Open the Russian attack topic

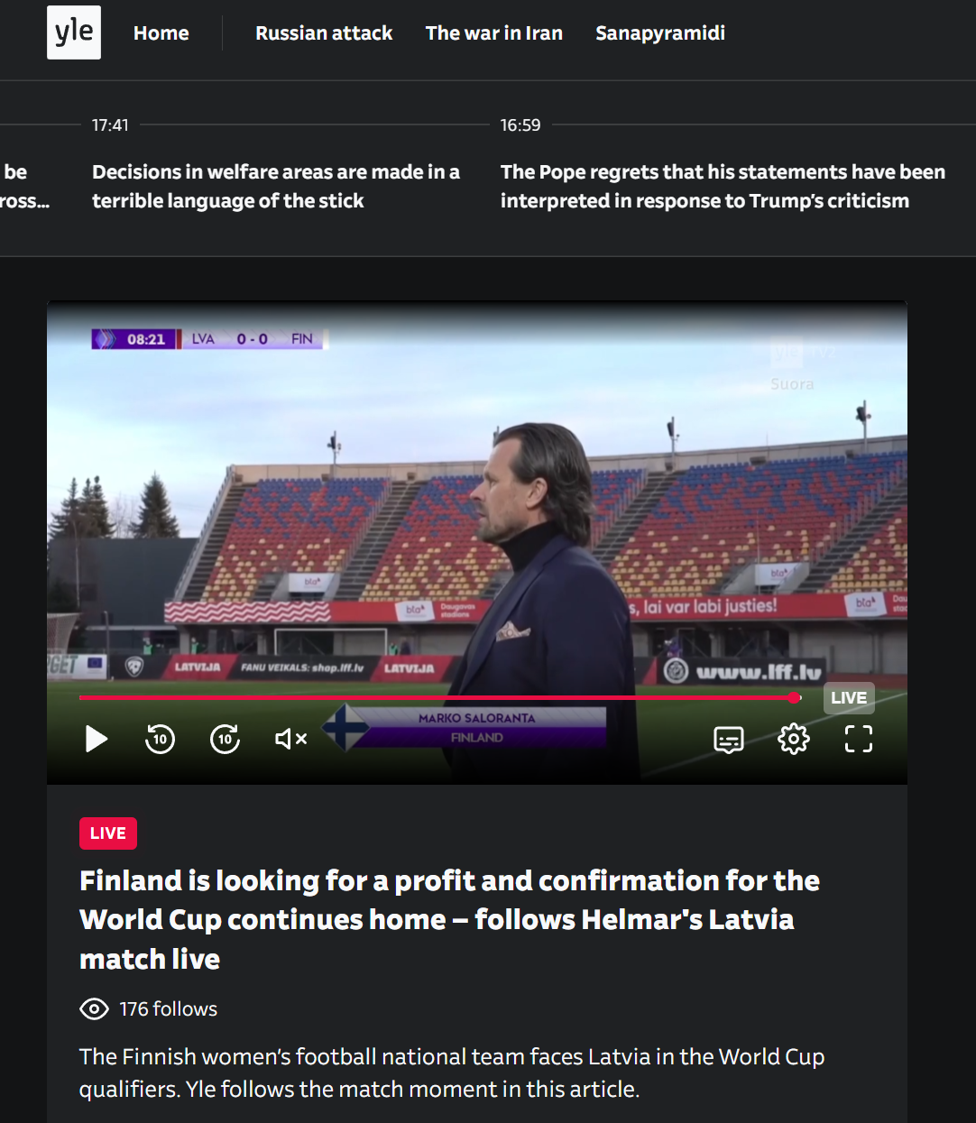point(324,33)
